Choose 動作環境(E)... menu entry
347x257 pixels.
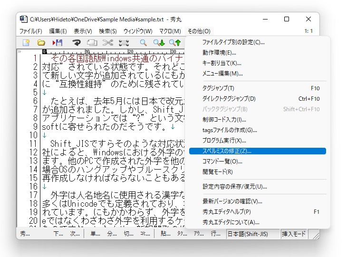coord(258,53)
